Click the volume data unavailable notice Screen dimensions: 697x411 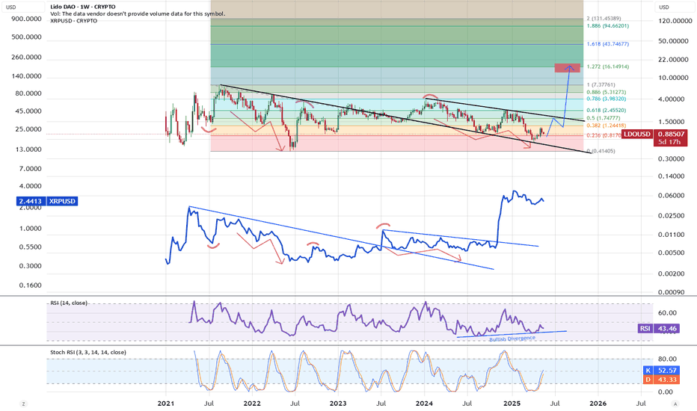115,14
